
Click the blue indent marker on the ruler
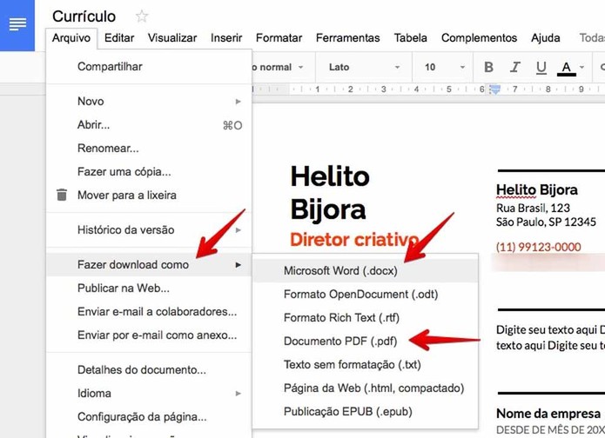pyautogui.click(x=494, y=90)
